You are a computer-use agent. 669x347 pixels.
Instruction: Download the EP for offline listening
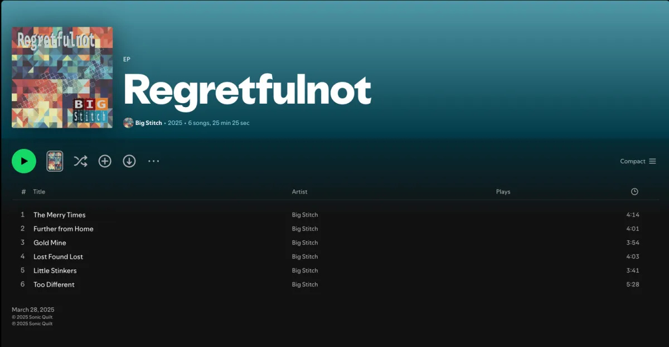129,161
